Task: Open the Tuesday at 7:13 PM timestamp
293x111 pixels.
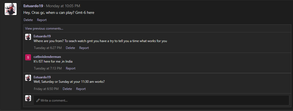Action: click(x=48, y=68)
